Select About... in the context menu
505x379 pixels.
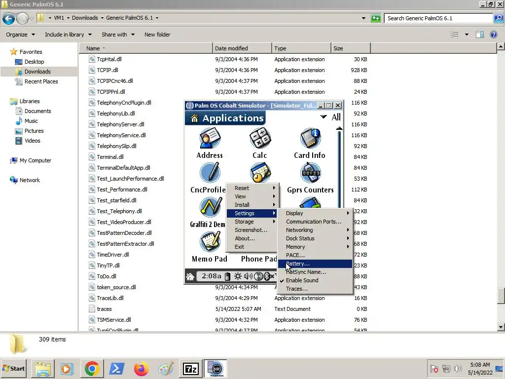[x=252, y=238]
